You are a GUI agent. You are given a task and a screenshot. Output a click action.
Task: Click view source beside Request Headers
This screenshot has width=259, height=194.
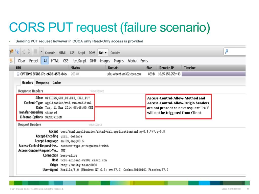click(x=95, y=125)
